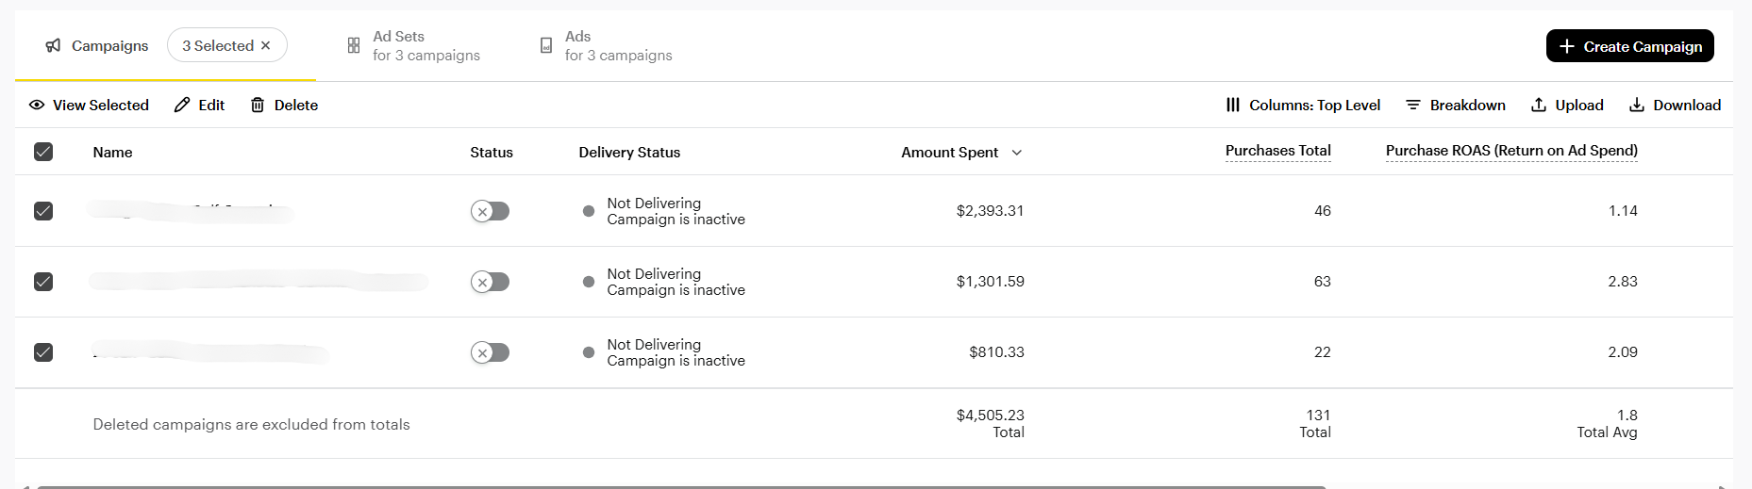Screen dimensions: 1752x489
Task: Click the View Selected eye icon
Action: (37, 105)
